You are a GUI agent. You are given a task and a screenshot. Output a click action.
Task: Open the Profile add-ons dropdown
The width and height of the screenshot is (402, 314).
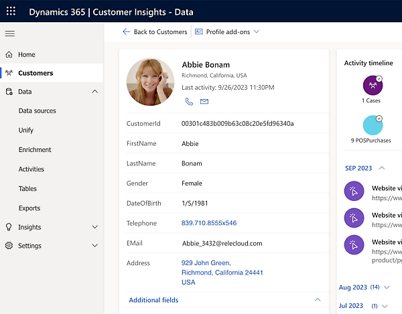click(x=226, y=31)
